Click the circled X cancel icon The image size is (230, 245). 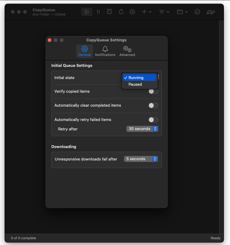click(x=132, y=12)
